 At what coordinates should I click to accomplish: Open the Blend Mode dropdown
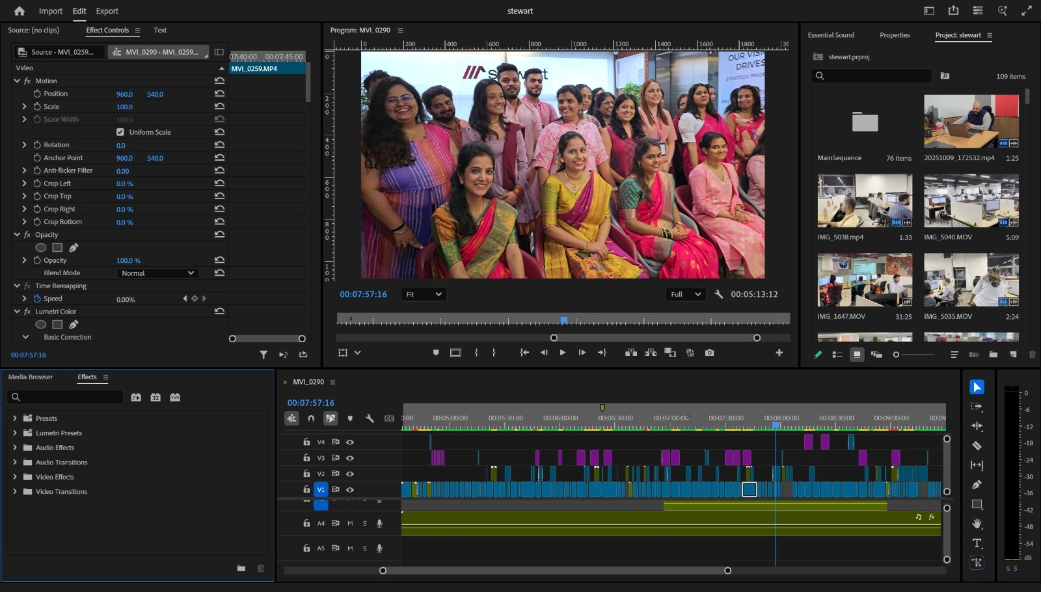click(157, 273)
